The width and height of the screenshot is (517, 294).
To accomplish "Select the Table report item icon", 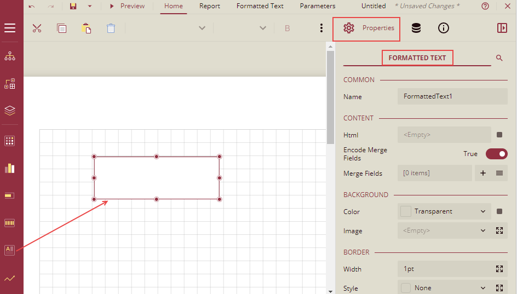I will click(x=10, y=141).
